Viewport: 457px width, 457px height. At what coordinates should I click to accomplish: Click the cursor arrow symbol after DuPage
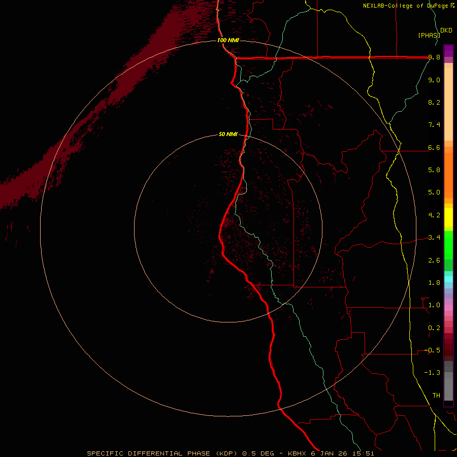pyautogui.click(x=452, y=6)
